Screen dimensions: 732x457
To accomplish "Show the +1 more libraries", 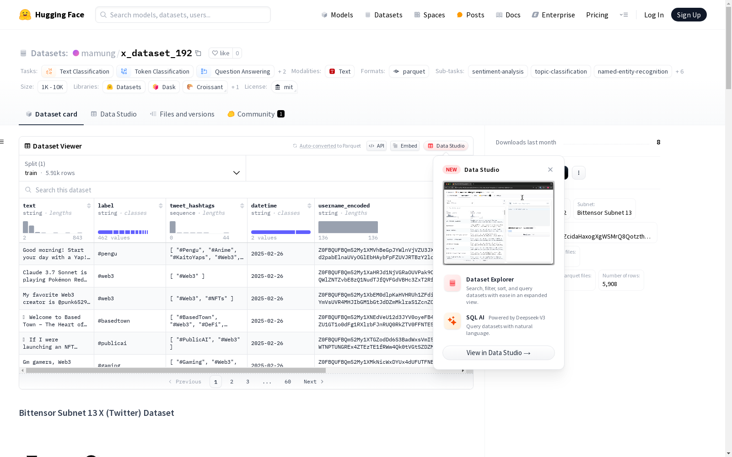I will [235, 87].
